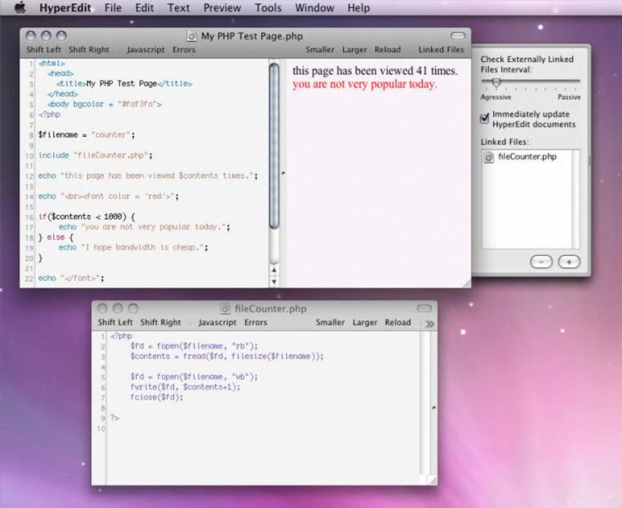The height and width of the screenshot is (508, 622).
Task: Toggle the Linked Files drawer button
Action: [441, 49]
